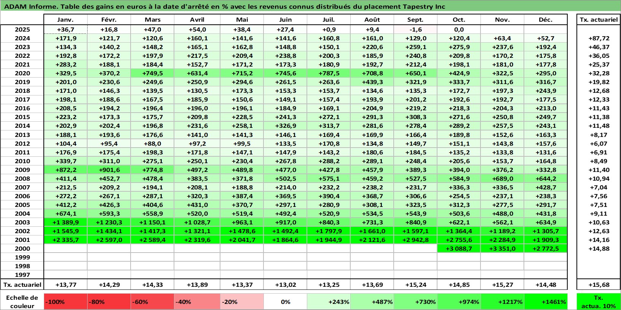Click the "Janv." column header

(x=65, y=20)
